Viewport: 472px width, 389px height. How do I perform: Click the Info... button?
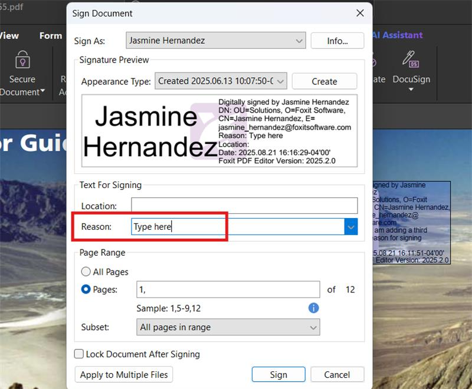pos(337,41)
